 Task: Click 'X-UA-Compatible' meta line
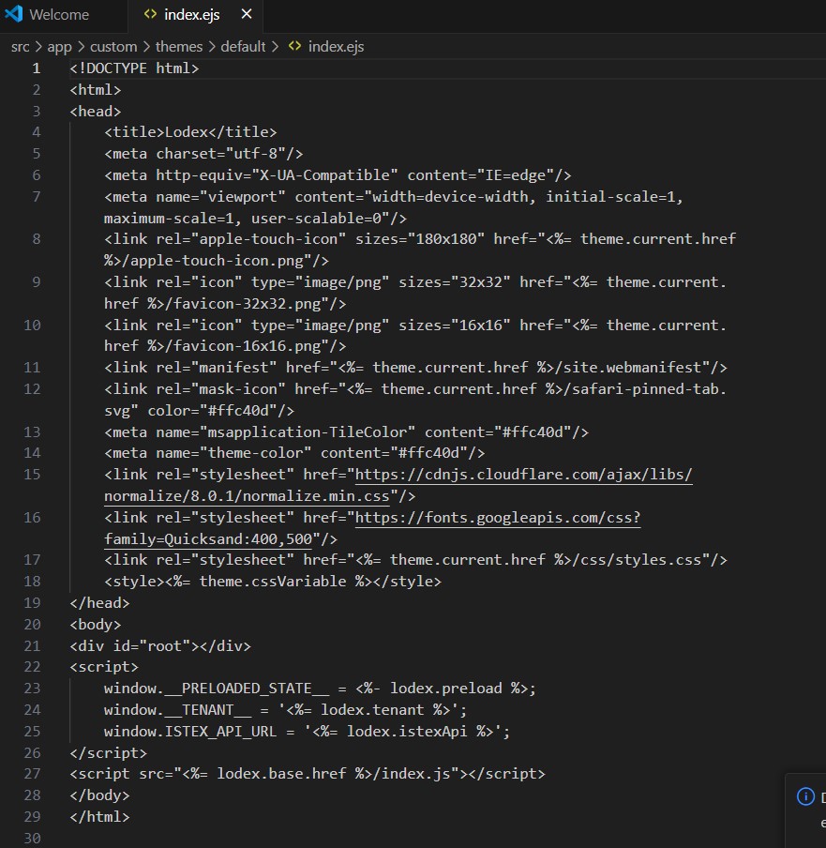338,175
